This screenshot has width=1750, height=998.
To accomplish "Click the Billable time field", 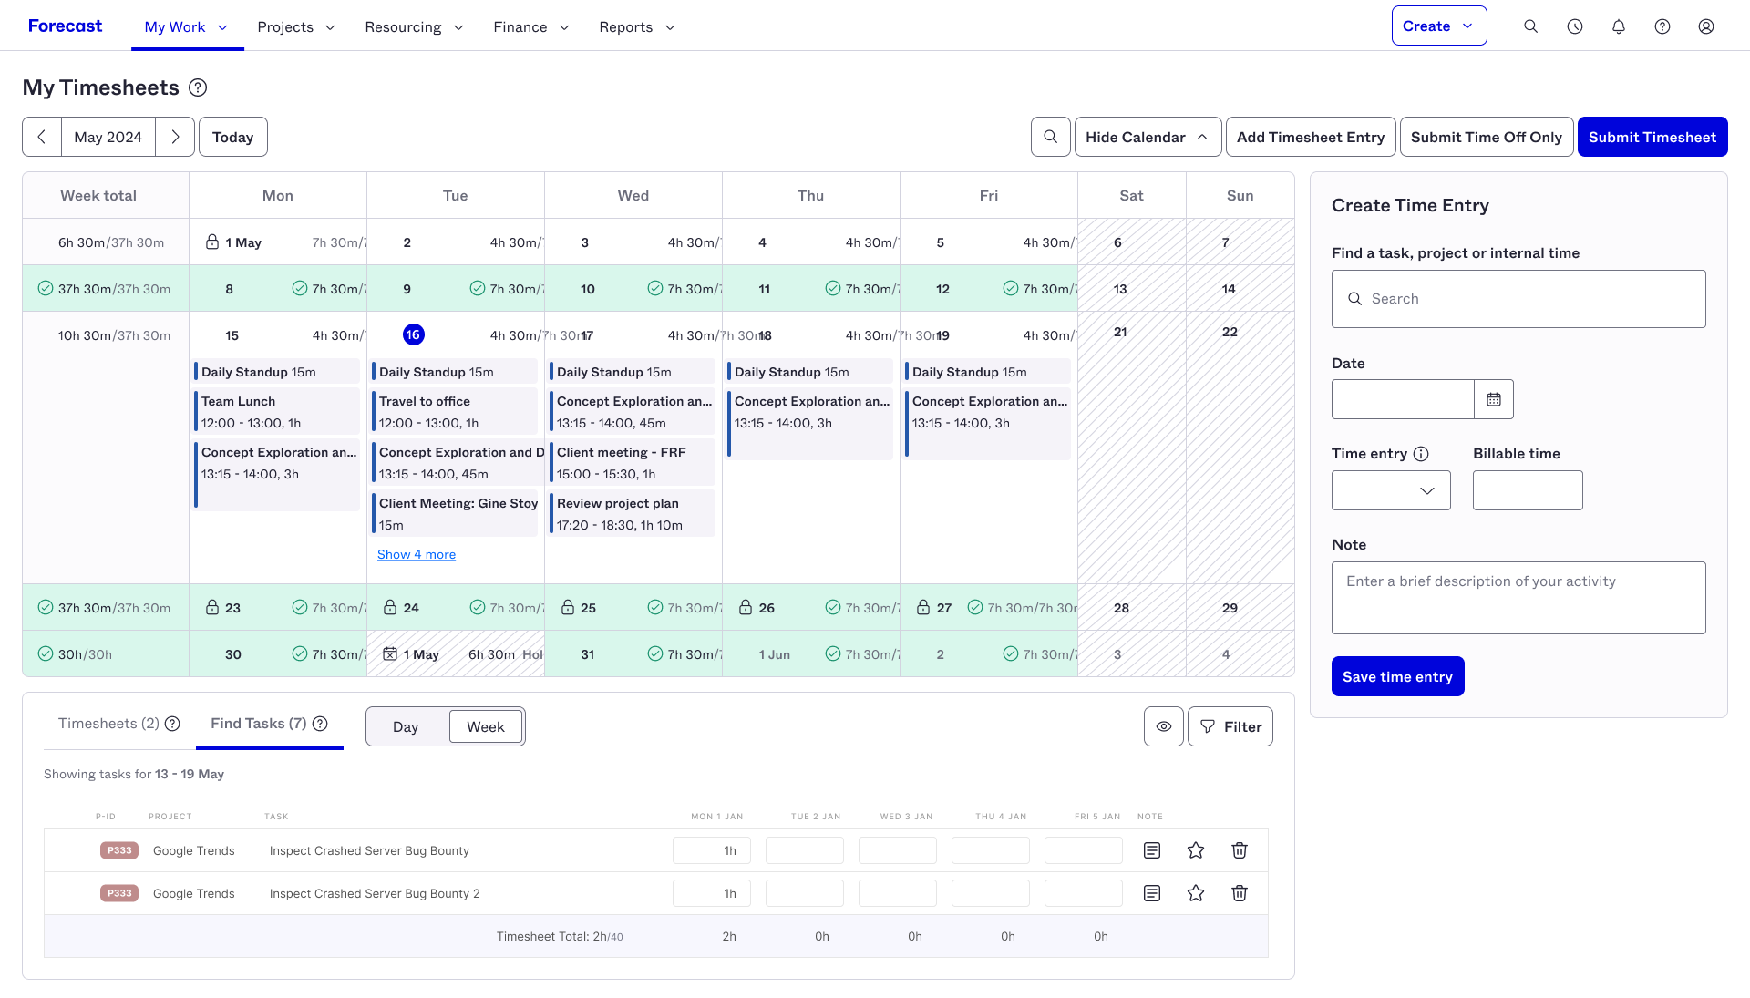I will (1528, 490).
